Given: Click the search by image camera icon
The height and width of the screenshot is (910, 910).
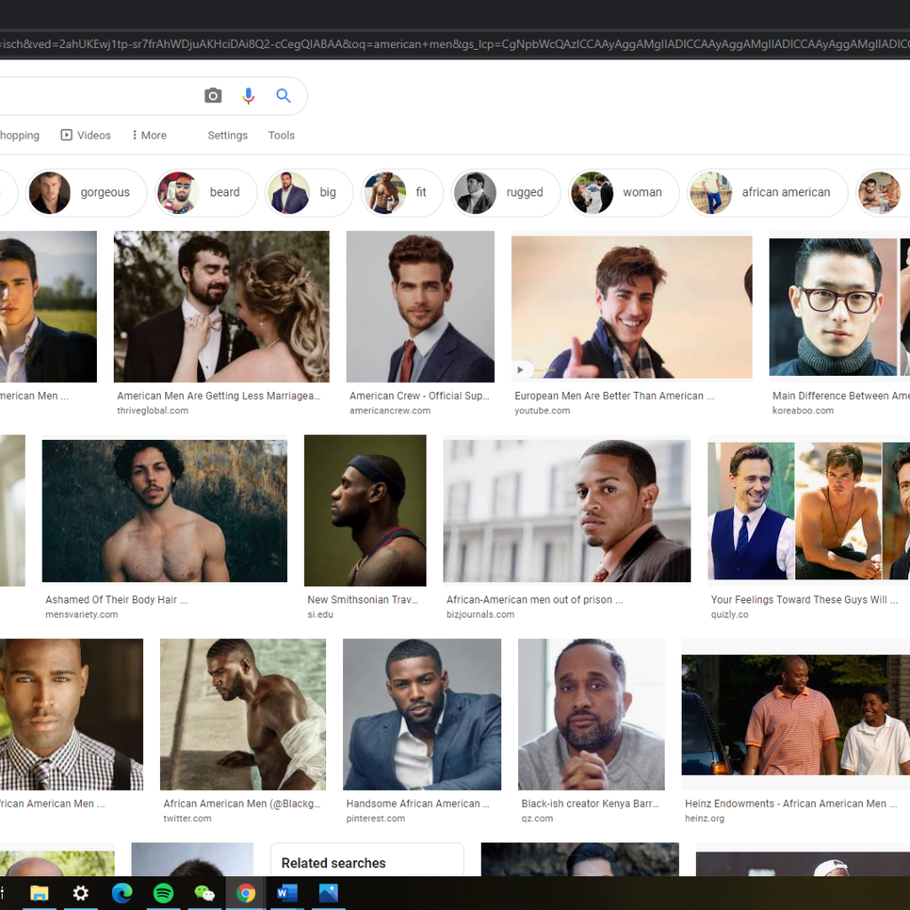Looking at the screenshot, I should point(213,96).
